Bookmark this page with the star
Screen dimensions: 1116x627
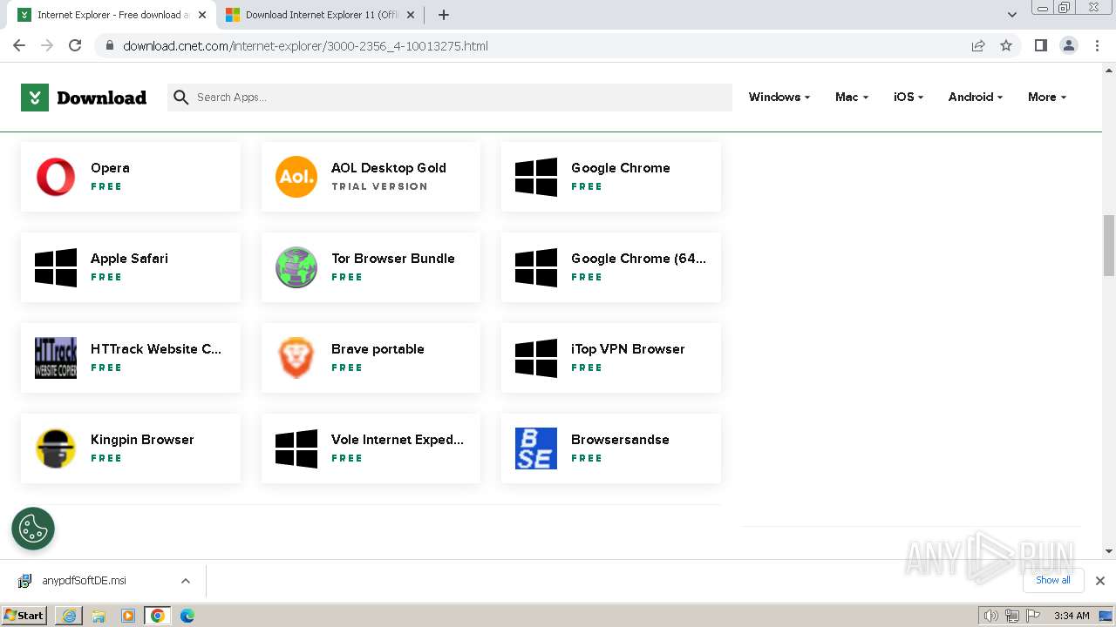1006,45
